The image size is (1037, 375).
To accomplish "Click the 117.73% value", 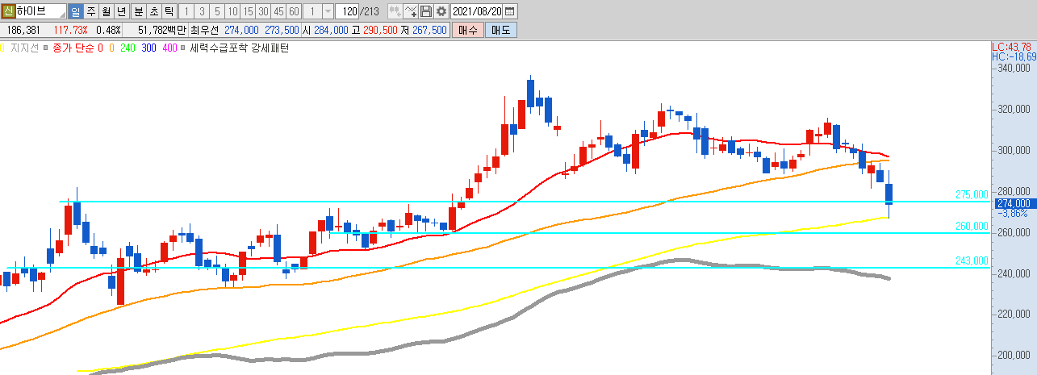I will click(69, 30).
